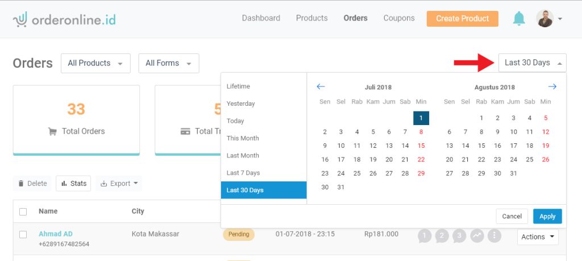Go to next month with right arrow
This screenshot has width=582, height=261.
pyautogui.click(x=552, y=87)
